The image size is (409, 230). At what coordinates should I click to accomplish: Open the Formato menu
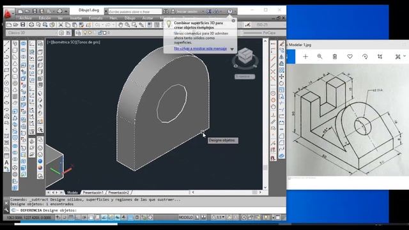click(96, 18)
